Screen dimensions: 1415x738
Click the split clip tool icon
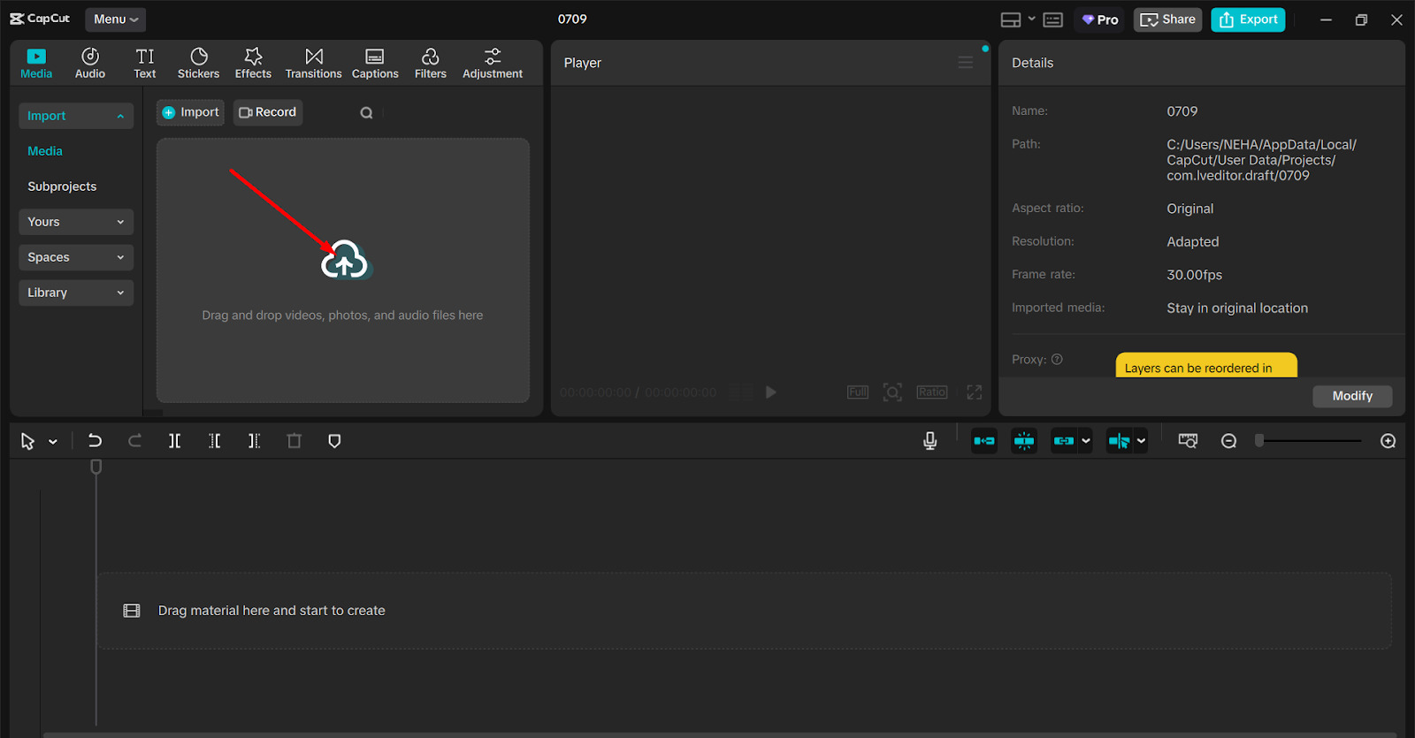tap(175, 441)
